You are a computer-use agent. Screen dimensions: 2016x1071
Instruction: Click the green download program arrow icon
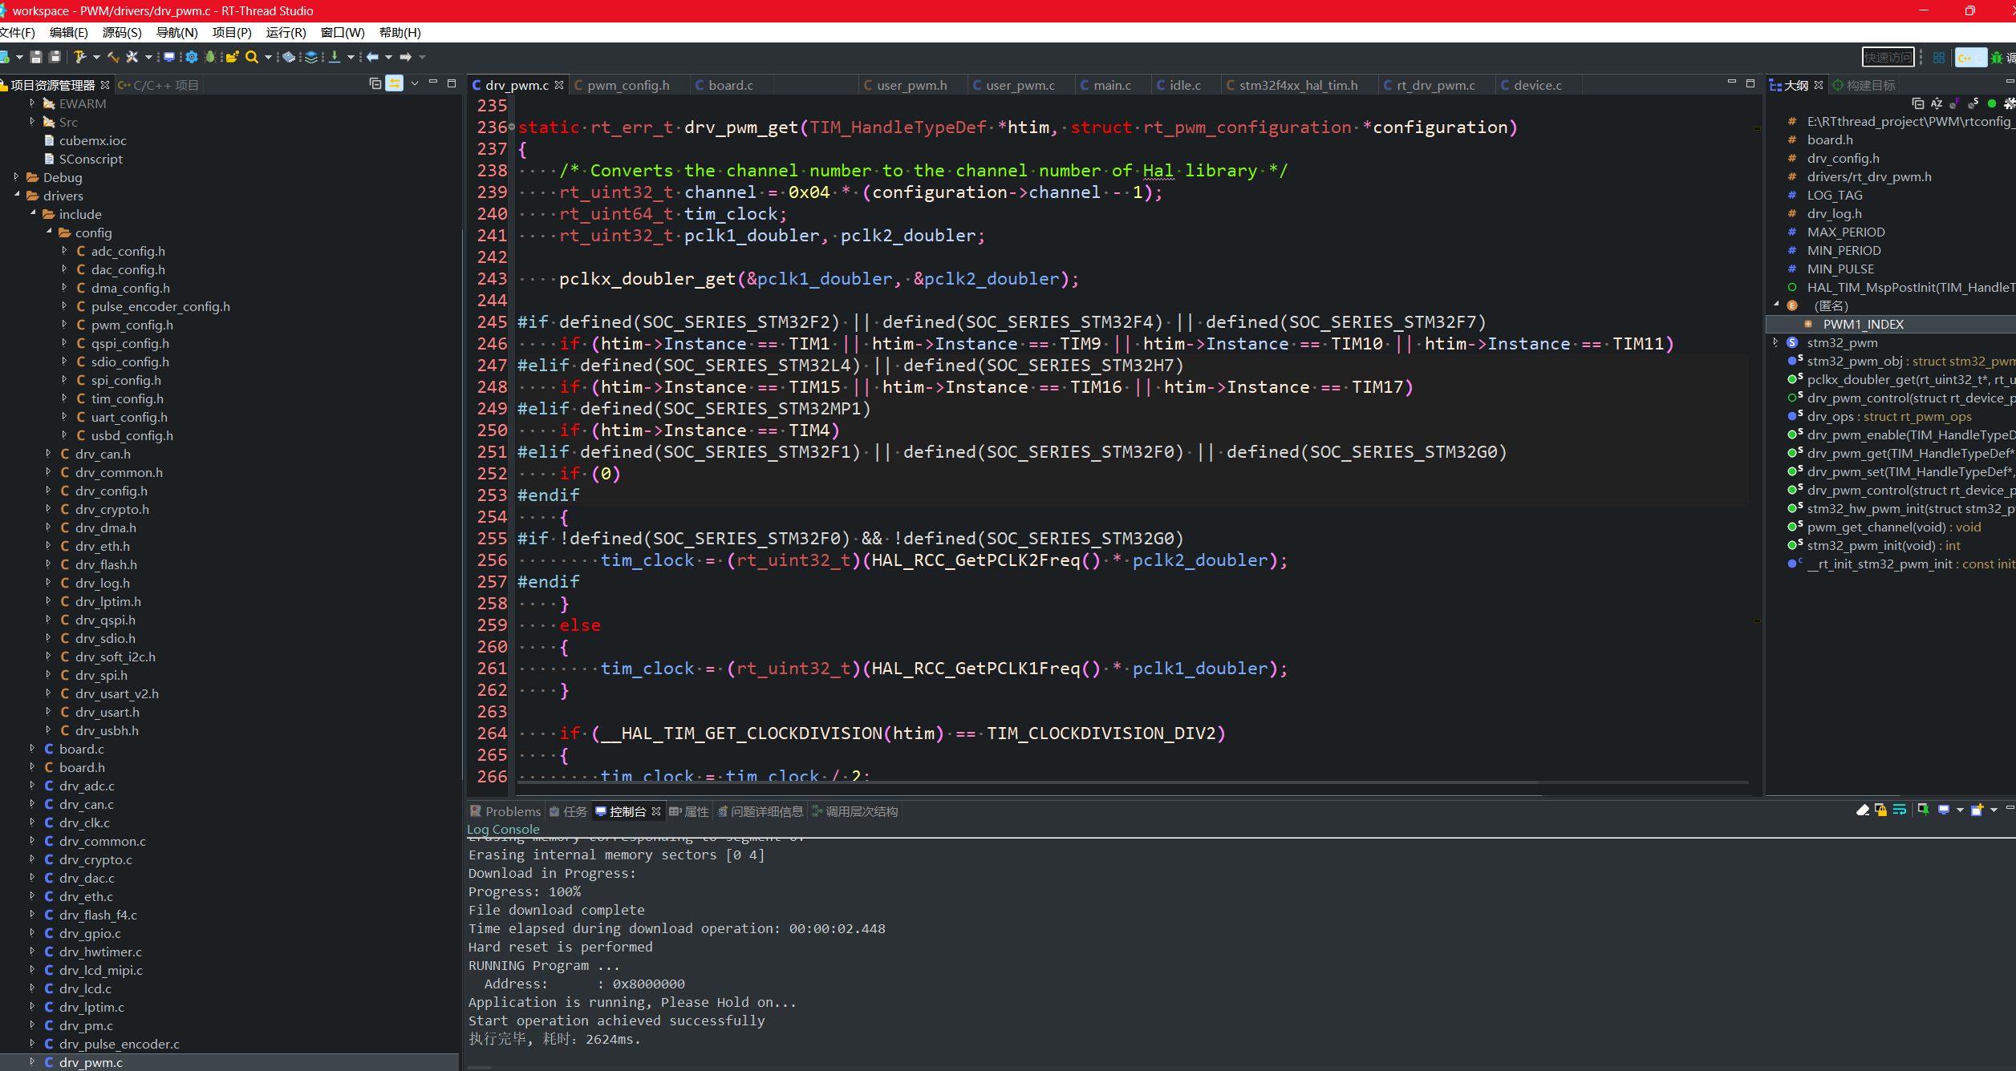point(335,57)
